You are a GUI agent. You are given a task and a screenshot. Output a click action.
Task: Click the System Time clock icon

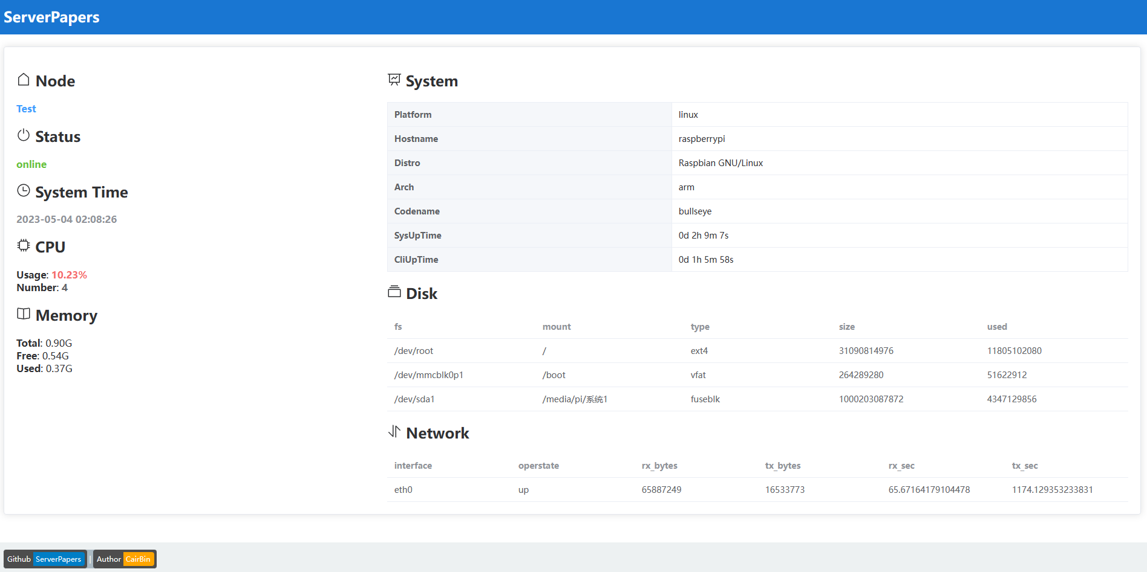[x=24, y=191]
